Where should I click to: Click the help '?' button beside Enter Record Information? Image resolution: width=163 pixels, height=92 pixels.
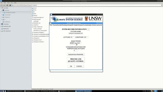[x=88, y=29]
